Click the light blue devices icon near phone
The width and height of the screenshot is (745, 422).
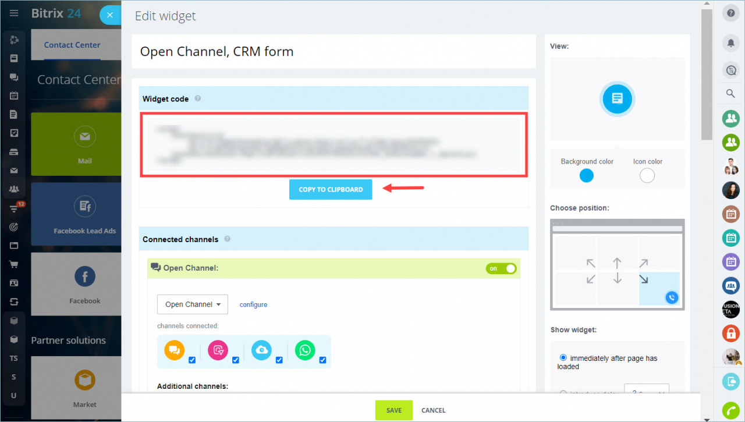click(731, 381)
